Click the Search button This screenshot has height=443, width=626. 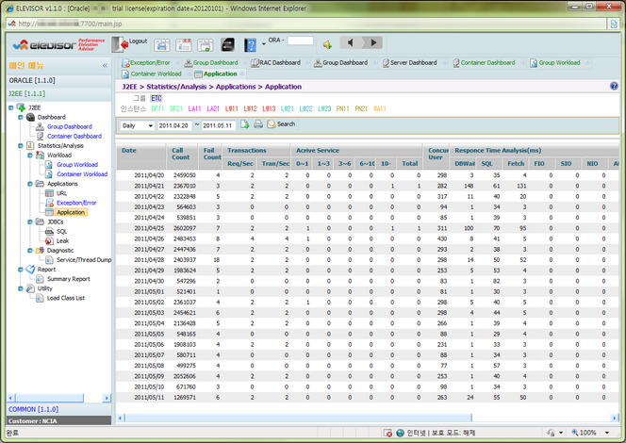(281, 124)
